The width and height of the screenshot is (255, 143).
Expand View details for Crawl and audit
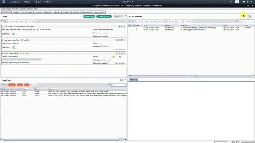pyautogui.click(x=120, y=63)
